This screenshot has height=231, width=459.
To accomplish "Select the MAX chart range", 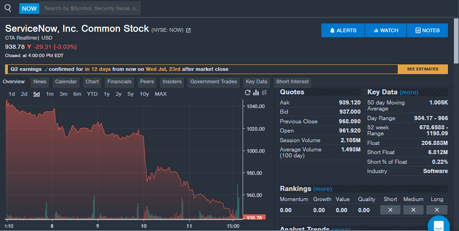I will point(161,94).
